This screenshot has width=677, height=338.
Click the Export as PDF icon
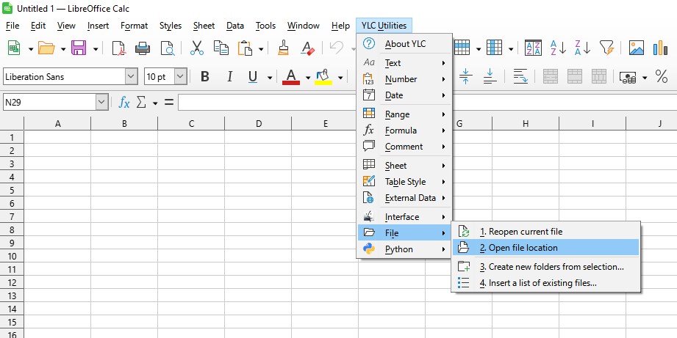(118, 48)
